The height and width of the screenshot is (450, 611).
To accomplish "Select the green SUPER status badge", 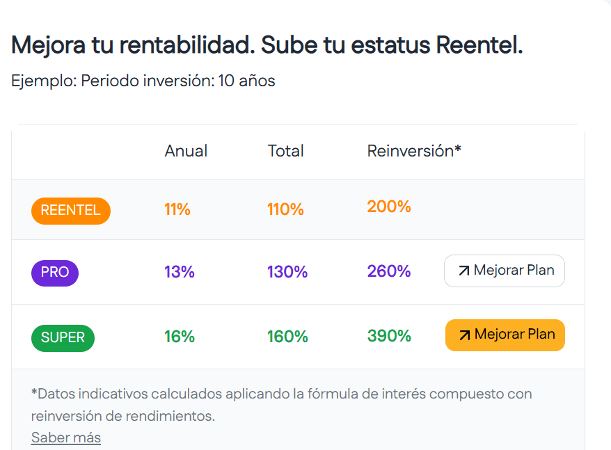I will pyautogui.click(x=63, y=337).
